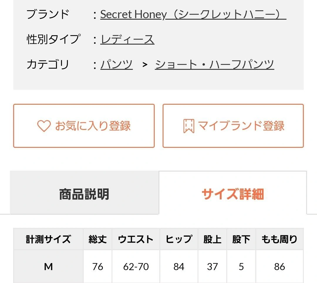Image resolution: width=317 pixels, height=283 pixels.
Task: Switch to the 商品説明 tab
Action: pyautogui.click(x=84, y=194)
